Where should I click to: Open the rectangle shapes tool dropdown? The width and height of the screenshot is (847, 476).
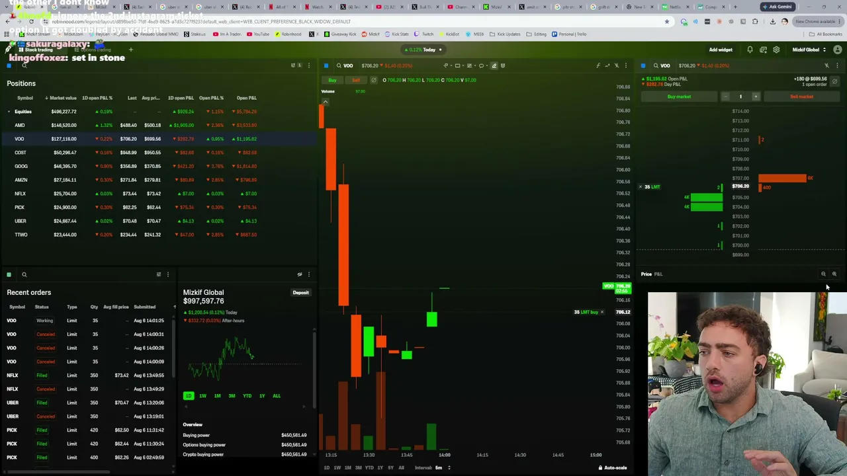tap(459, 65)
